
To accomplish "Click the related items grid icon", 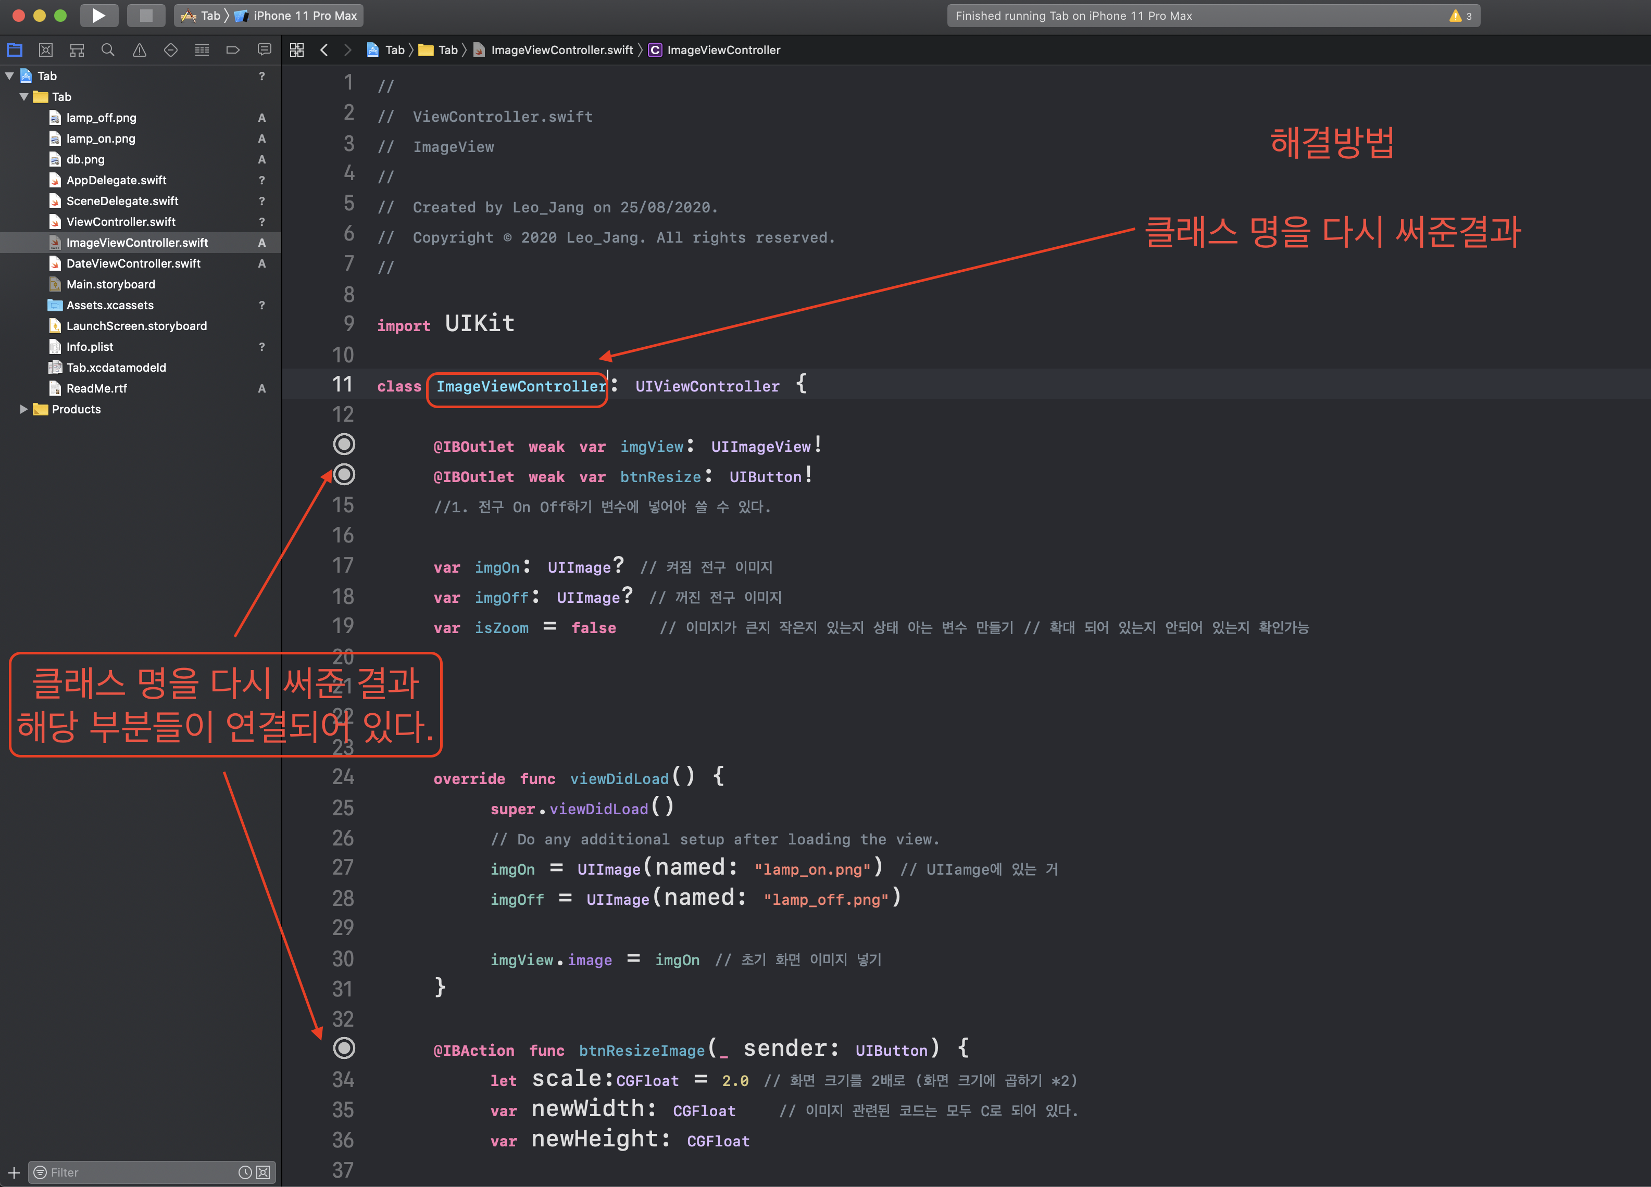I will (x=296, y=49).
